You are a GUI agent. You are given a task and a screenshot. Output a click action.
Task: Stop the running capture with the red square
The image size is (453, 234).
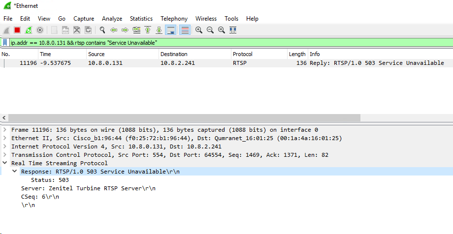coord(17,30)
